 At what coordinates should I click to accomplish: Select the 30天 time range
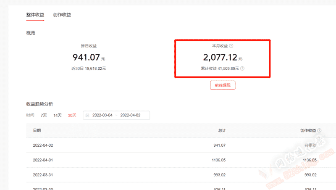point(72,115)
